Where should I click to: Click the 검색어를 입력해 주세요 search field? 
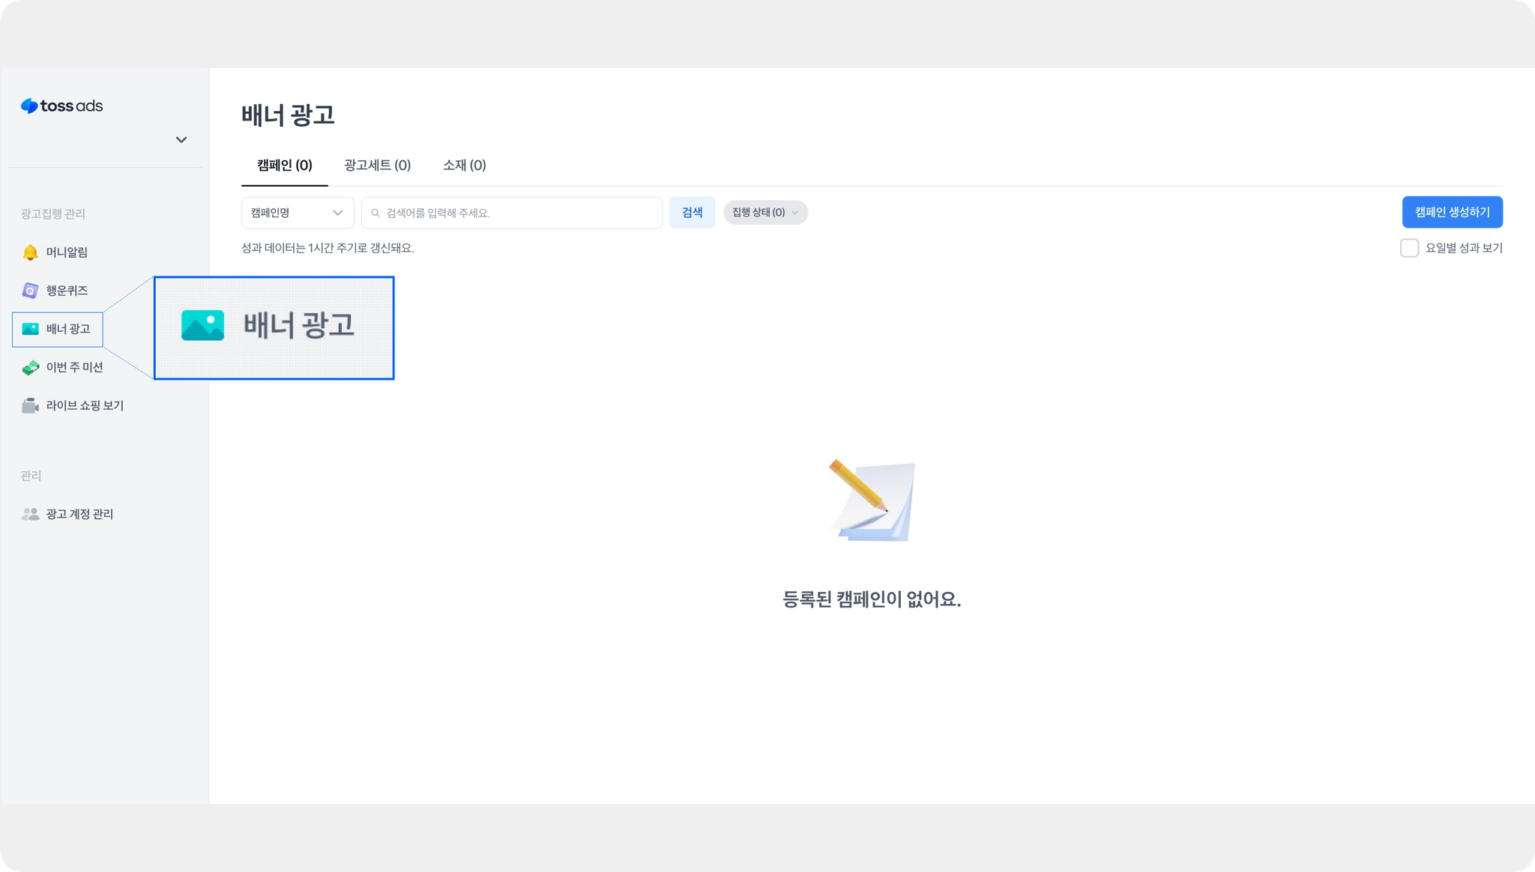point(517,214)
